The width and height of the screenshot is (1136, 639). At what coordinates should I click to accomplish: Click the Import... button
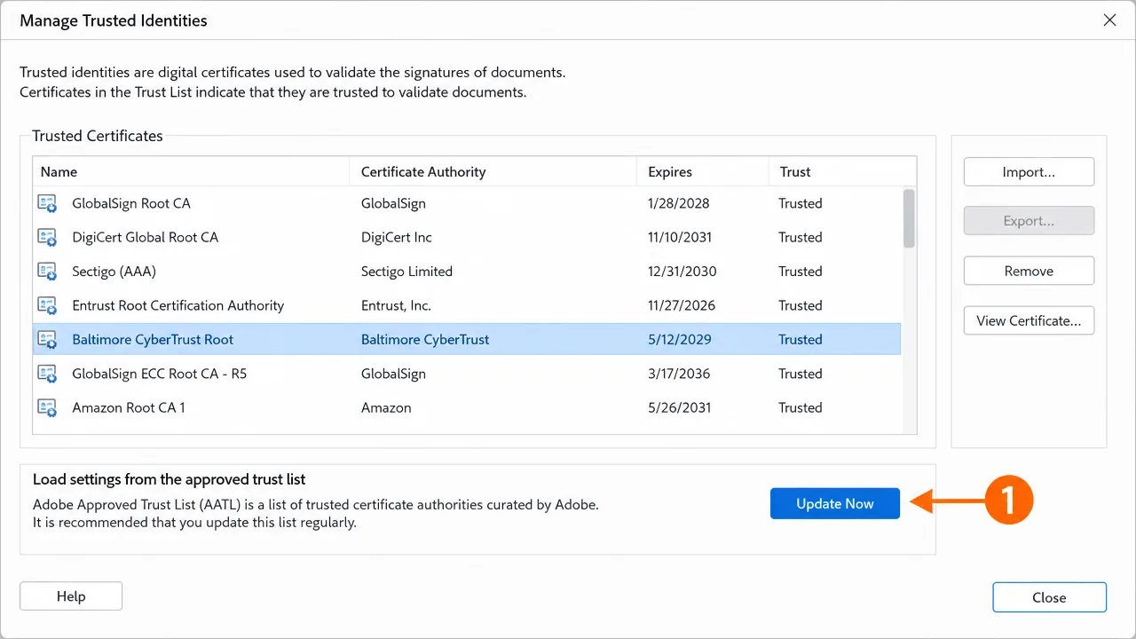[1029, 172]
